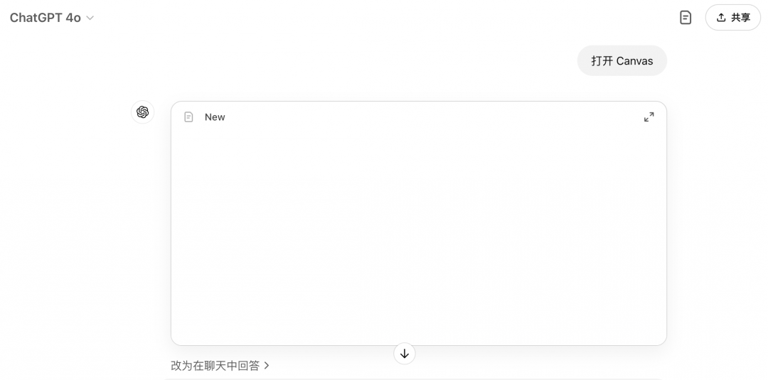Viewport: 768px width, 380px height.
Task: Jump to bottom with the down-arrow button
Action: (x=405, y=354)
